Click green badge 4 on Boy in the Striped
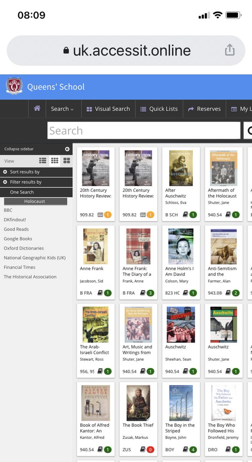Screen dimensions: 252x462 pyautogui.click(x=193, y=450)
